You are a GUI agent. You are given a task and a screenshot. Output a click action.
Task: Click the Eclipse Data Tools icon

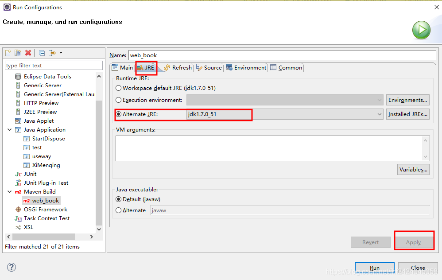18,76
